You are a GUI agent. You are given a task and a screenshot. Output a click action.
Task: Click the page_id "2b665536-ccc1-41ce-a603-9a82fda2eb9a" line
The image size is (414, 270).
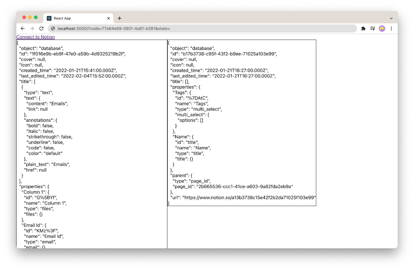233,187
